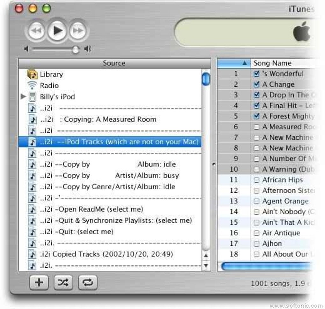Click playlist icon beside 'Copying: A Measured Room'
This screenshot has width=325, height=309.
32,120
